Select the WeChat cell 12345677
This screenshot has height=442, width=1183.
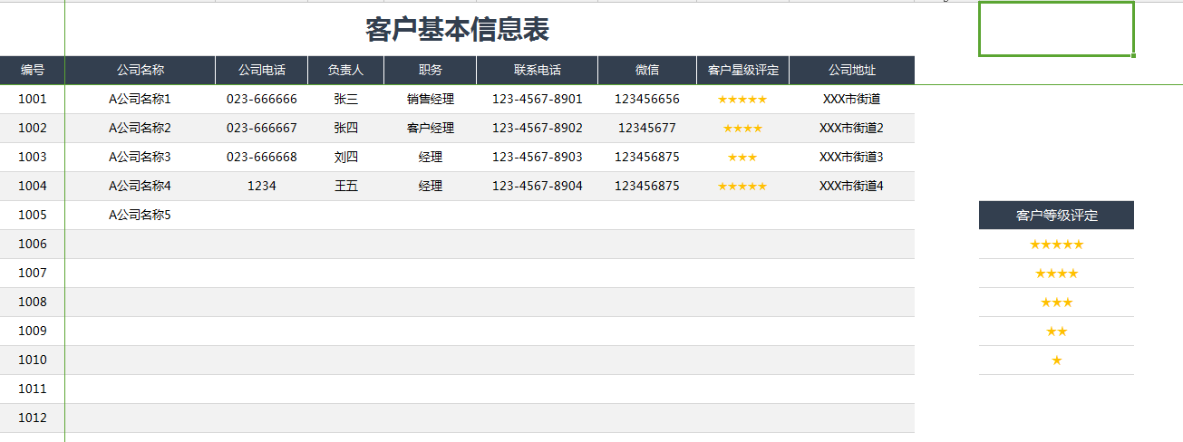(647, 129)
